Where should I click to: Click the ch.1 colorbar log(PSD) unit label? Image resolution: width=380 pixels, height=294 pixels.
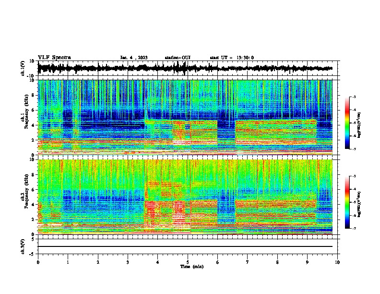coord(359,125)
